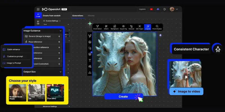Click the layers icon in vertical toolbar
225x112 pixels.
click(x=90, y=54)
